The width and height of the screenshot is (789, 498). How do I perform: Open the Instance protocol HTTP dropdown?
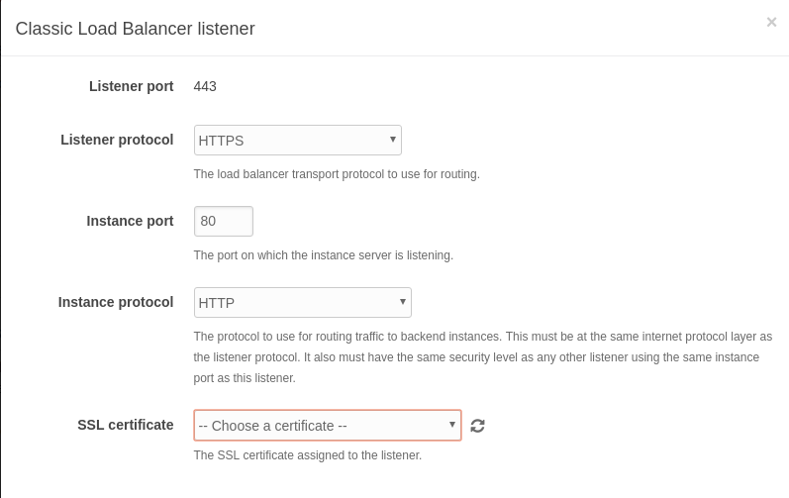302,302
